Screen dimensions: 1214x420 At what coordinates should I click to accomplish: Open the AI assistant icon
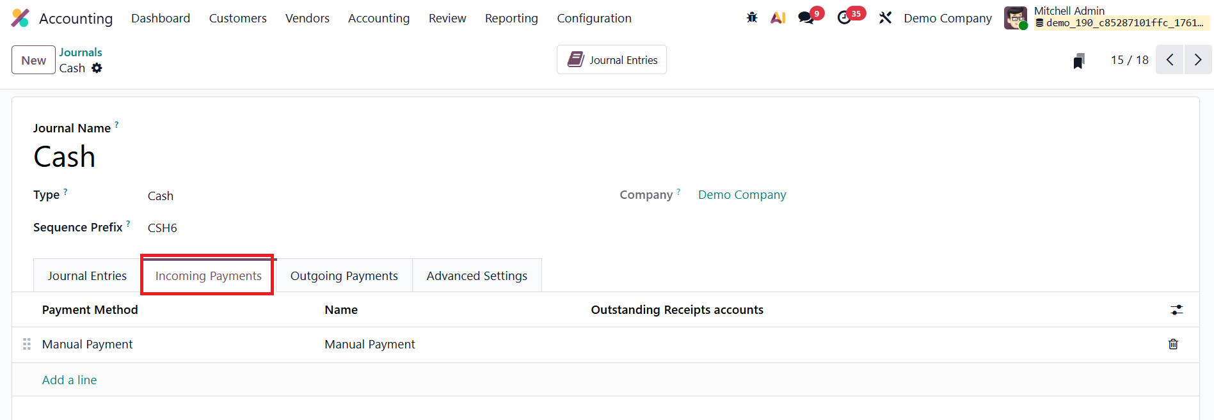click(x=778, y=18)
